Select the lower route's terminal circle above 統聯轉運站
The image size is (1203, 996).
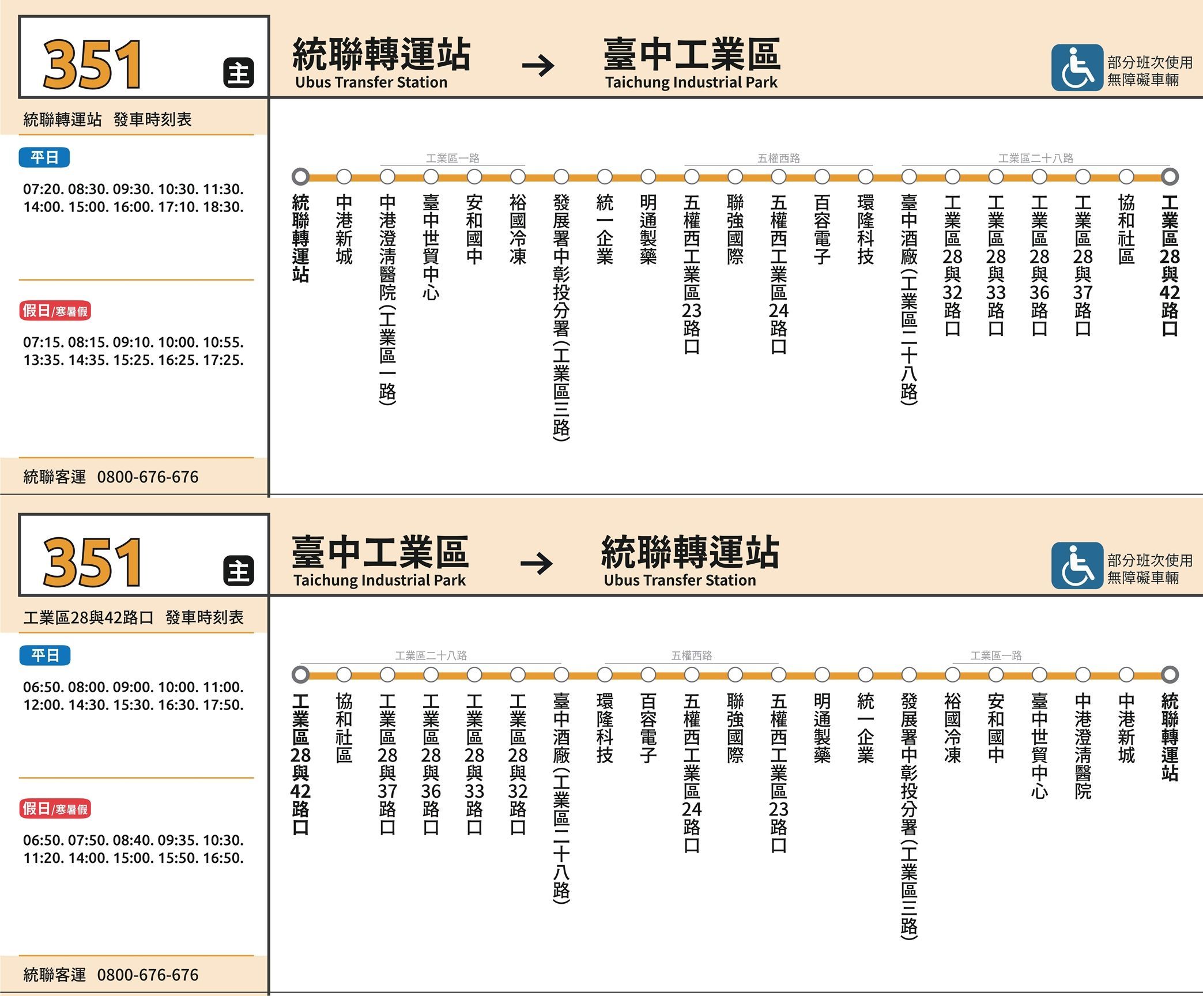pyautogui.click(x=1170, y=674)
